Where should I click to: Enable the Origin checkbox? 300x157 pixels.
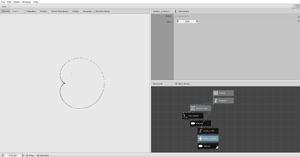pyautogui.click(x=70, y=11)
